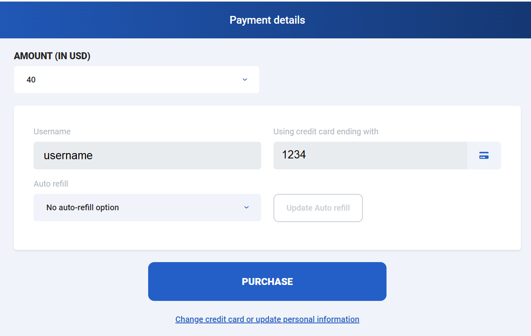Click the Payment details header

pyautogui.click(x=267, y=20)
